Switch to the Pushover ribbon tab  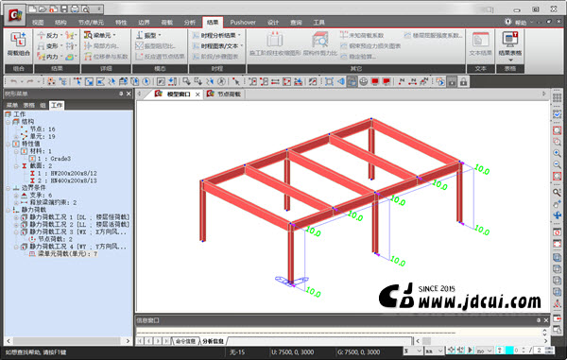tap(243, 23)
